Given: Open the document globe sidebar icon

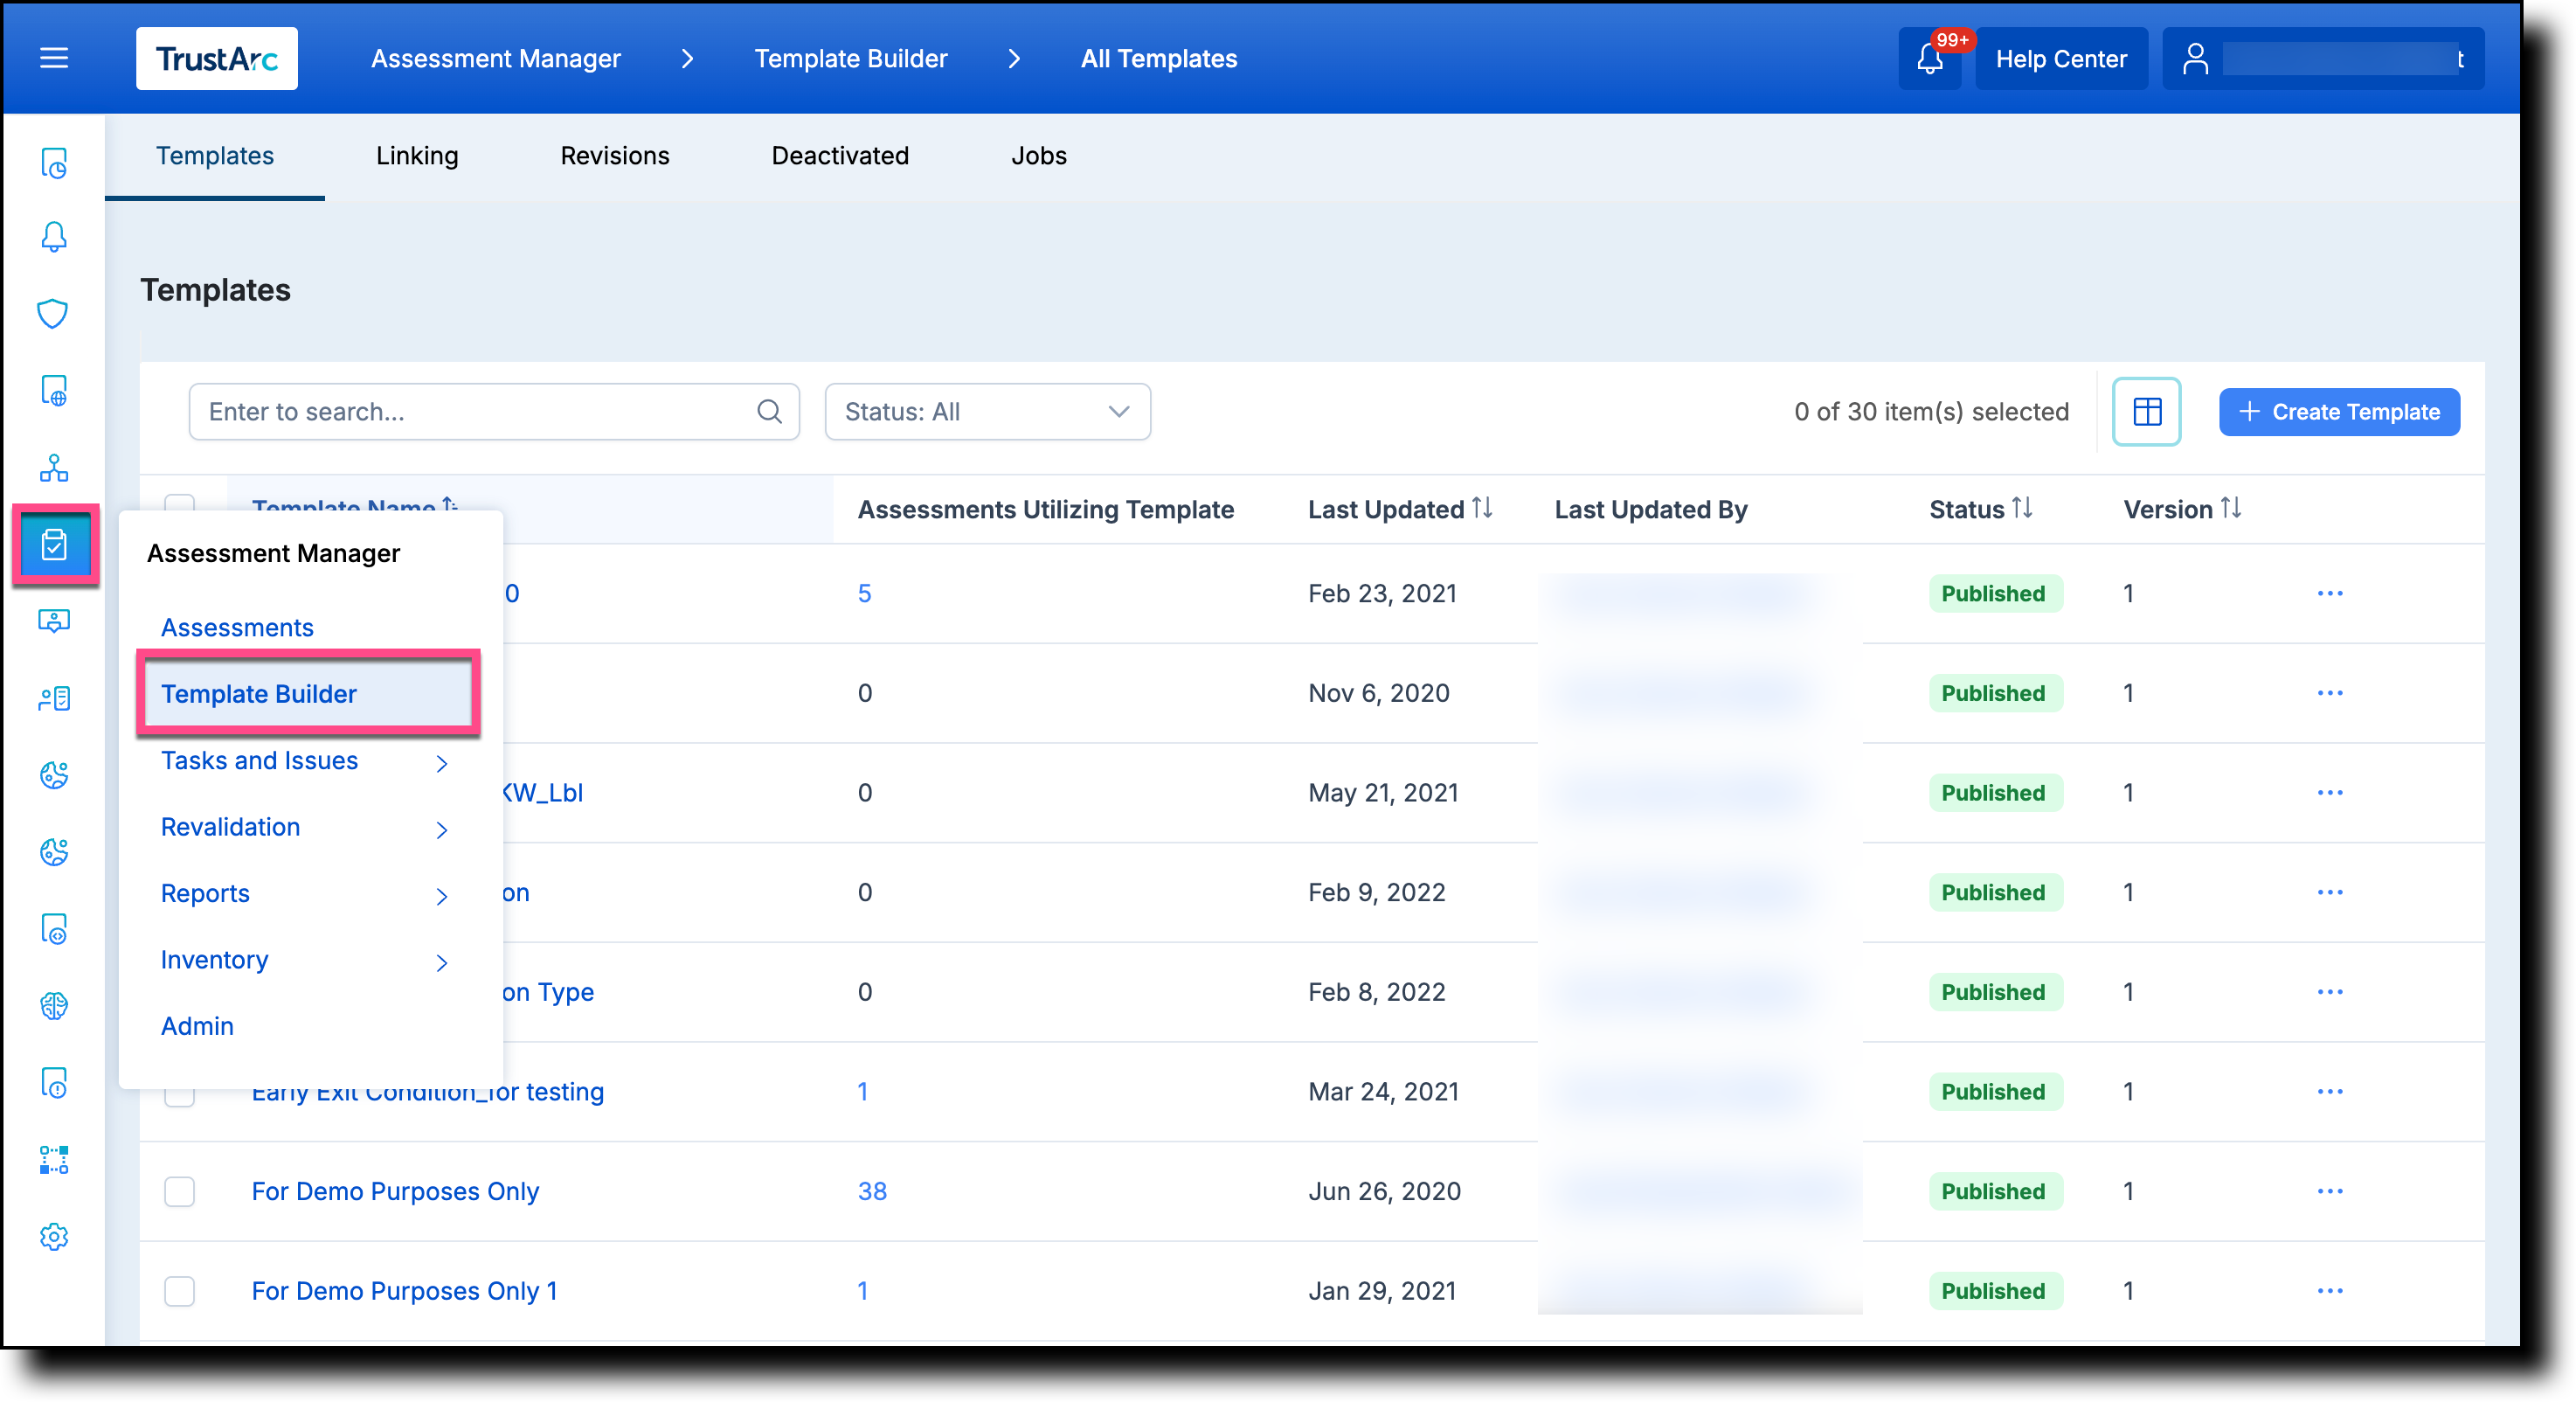Looking at the screenshot, I should click(54, 391).
